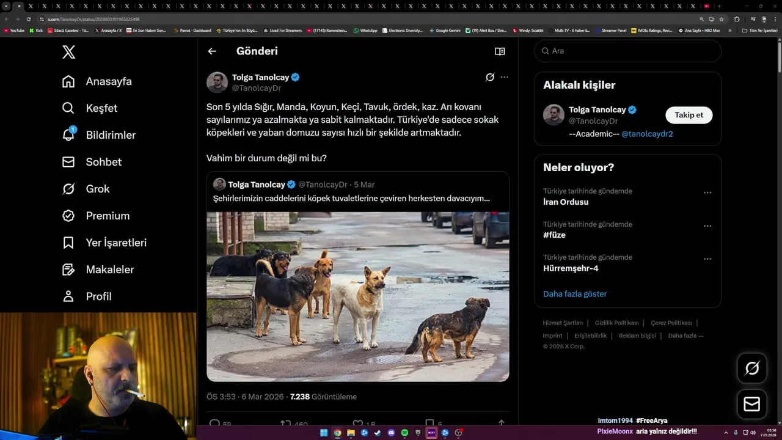This screenshot has height=440, width=782.
Task: Open avatar in Alakalı kişiler panel
Action: (x=554, y=115)
